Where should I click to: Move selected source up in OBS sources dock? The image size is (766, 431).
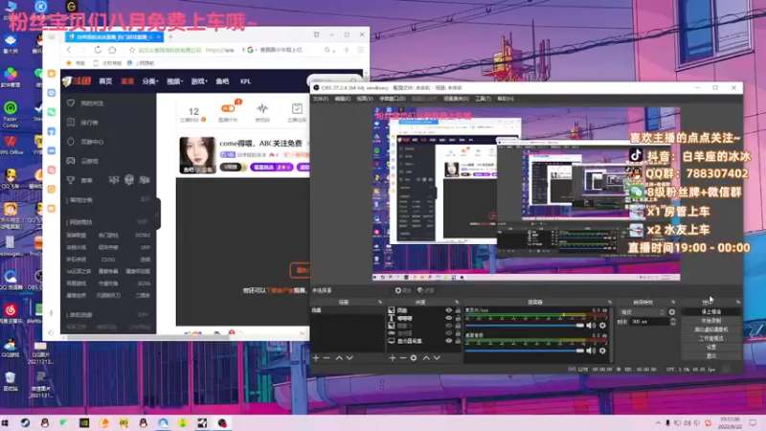point(426,358)
